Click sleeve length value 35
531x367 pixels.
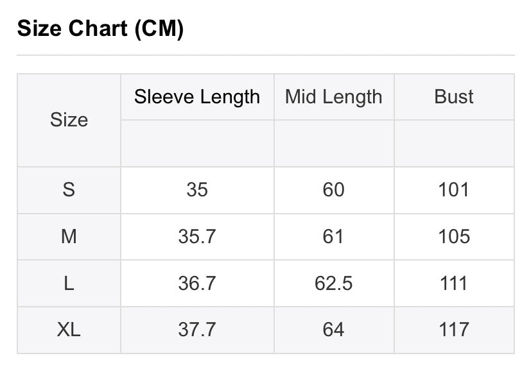coord(197,189)
